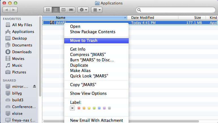Select eloise shared computer
The image size is (218, 123).
[14, 114]
